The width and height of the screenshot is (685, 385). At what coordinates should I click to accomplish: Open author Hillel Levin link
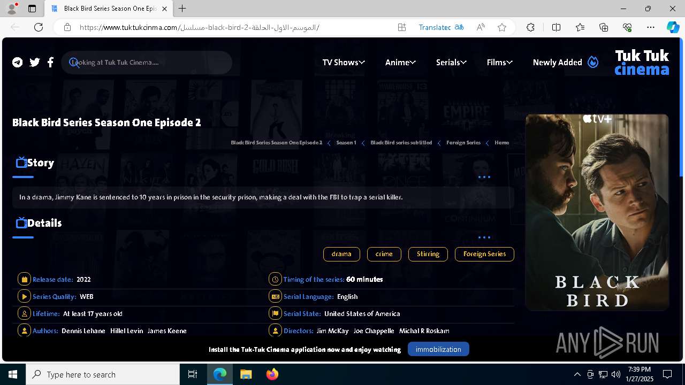tap(126, 331)
